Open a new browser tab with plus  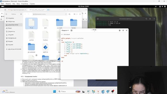click(x=68, y=10)
